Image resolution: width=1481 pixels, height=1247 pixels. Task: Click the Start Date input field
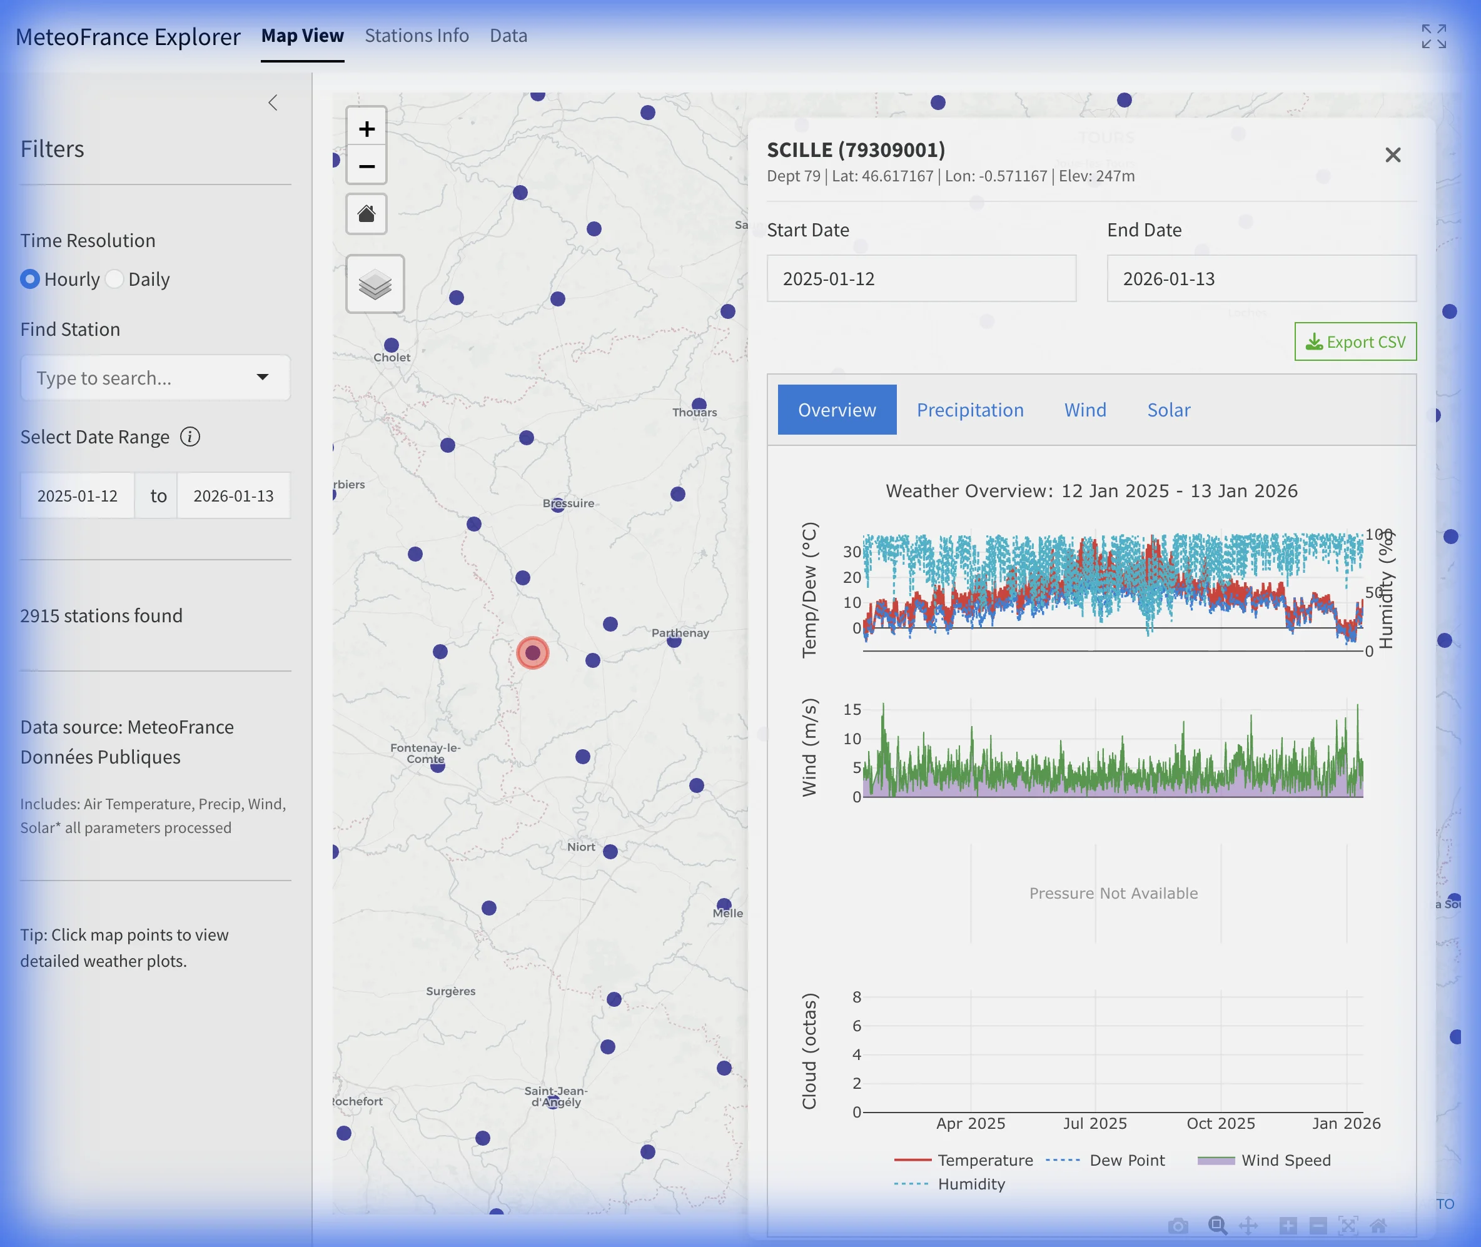click(921, 278)
